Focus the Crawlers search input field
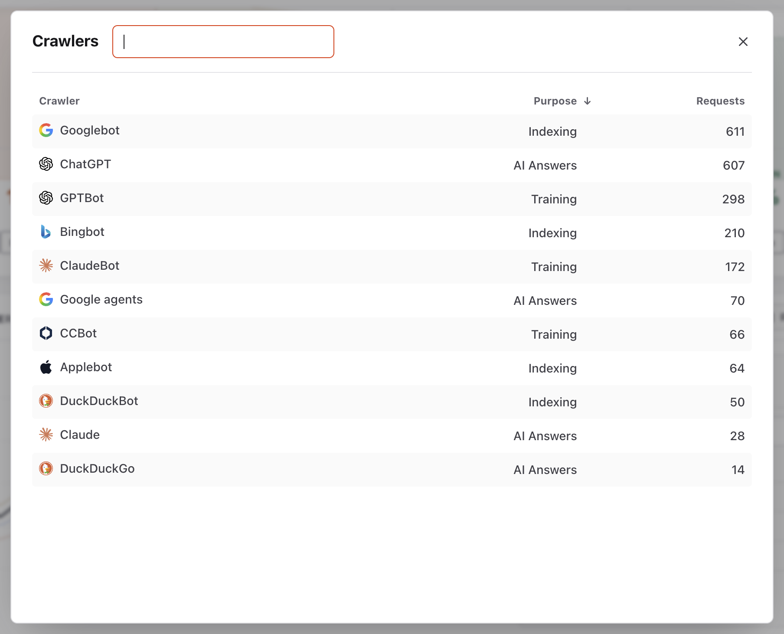784x634 pixels. (223, 42)
